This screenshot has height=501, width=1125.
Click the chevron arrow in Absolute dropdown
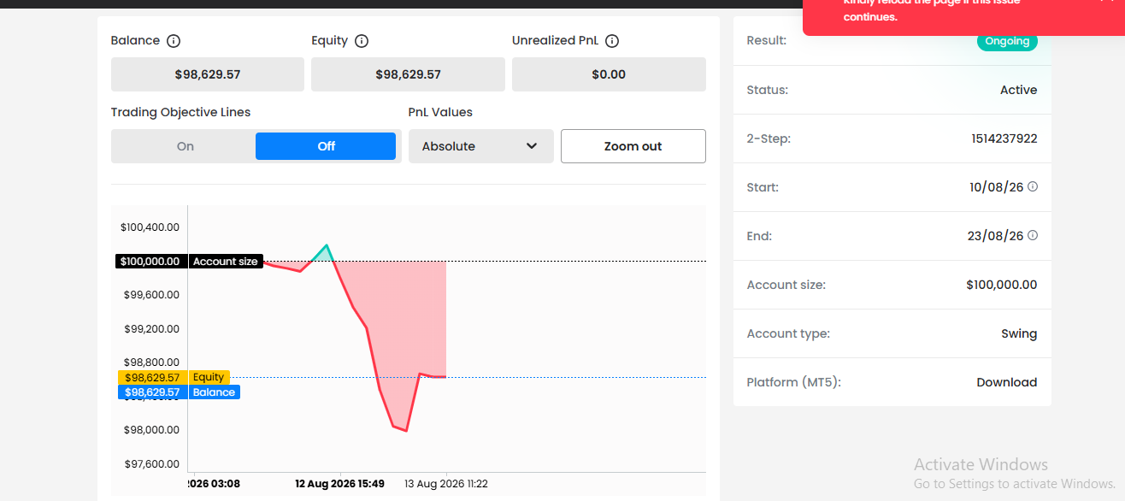point(532,146)
